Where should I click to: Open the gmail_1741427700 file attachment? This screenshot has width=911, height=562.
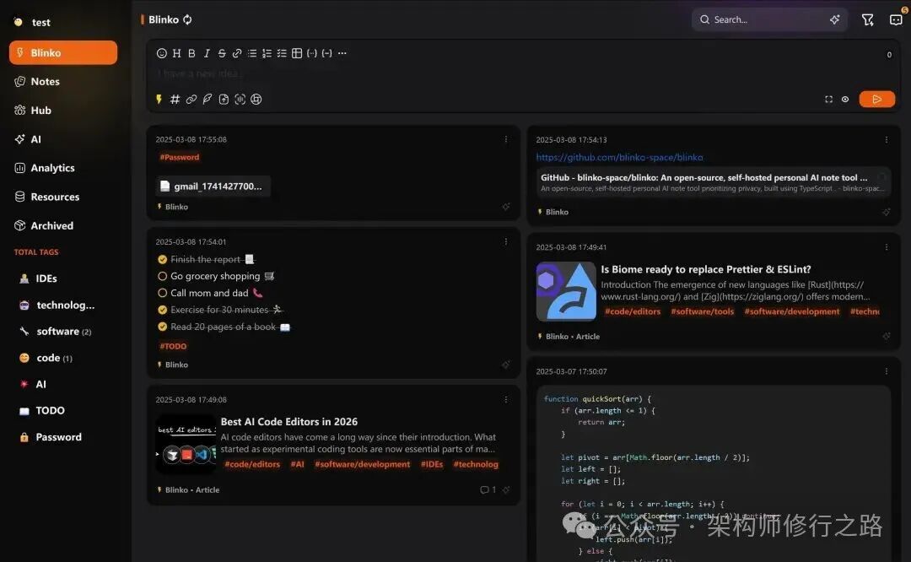(213, 186)
